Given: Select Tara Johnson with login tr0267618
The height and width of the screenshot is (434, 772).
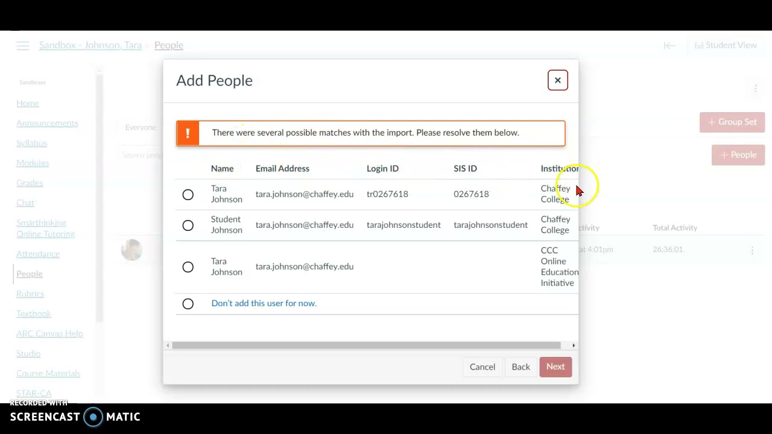Looking at the screenshot, I should coord(188,195).
